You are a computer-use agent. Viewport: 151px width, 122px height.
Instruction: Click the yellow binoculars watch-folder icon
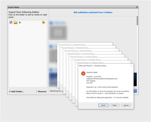(x=43, y=22)
